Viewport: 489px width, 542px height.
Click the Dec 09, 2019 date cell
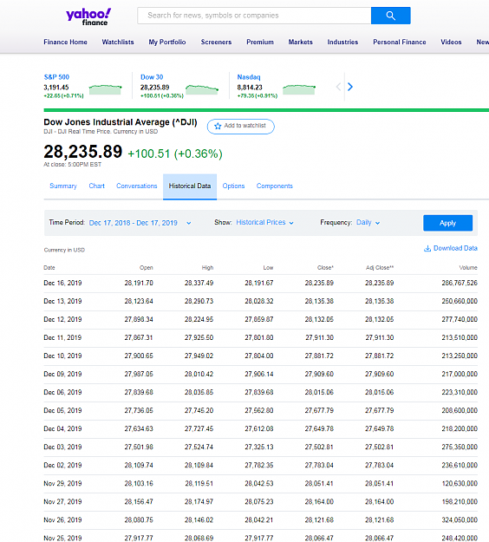click(x=62, y=375)
